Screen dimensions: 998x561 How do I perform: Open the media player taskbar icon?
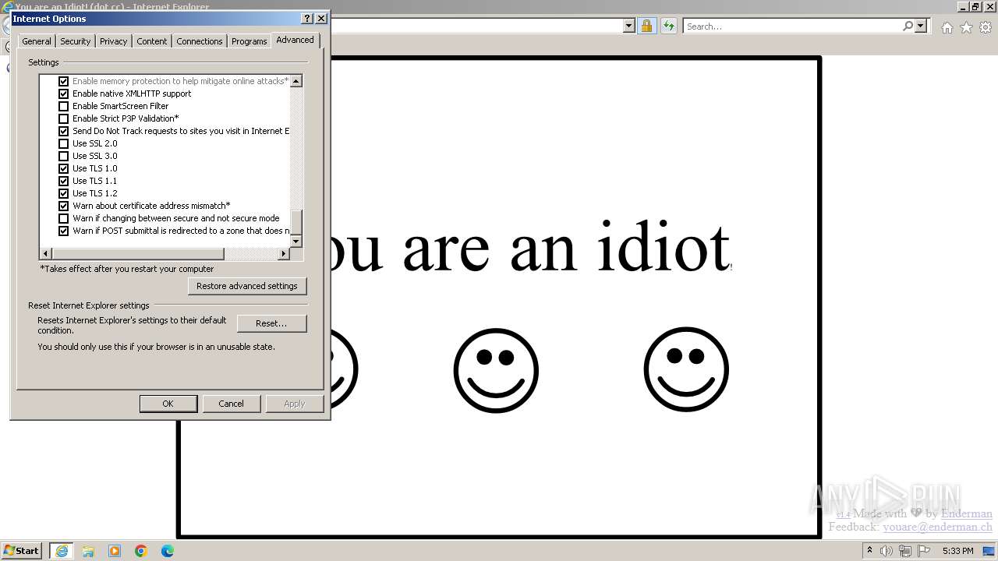coord(115,551)
